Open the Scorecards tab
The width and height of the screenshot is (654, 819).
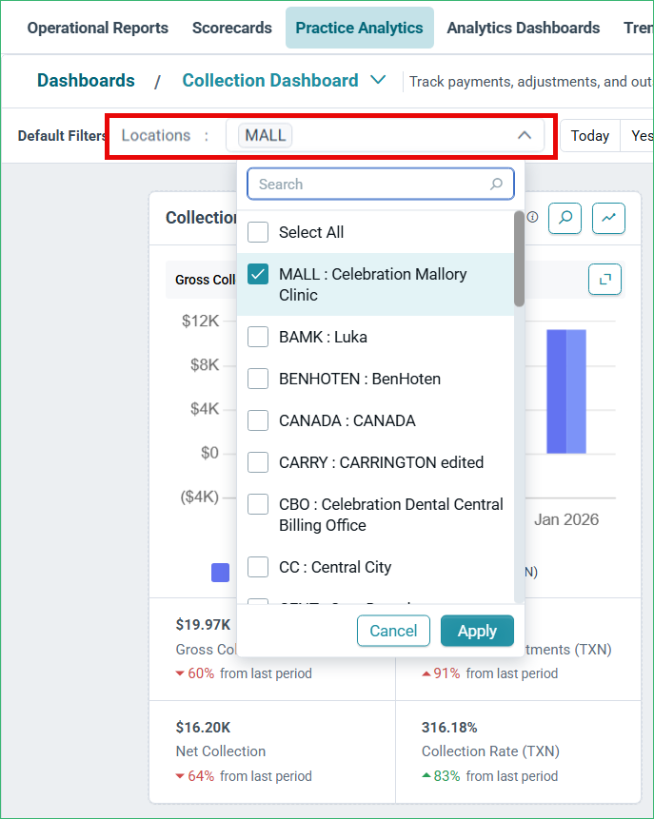tap(232, 28)
